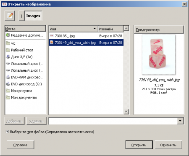
Task: Click the root backslash path button
Action: pos(21,16)
